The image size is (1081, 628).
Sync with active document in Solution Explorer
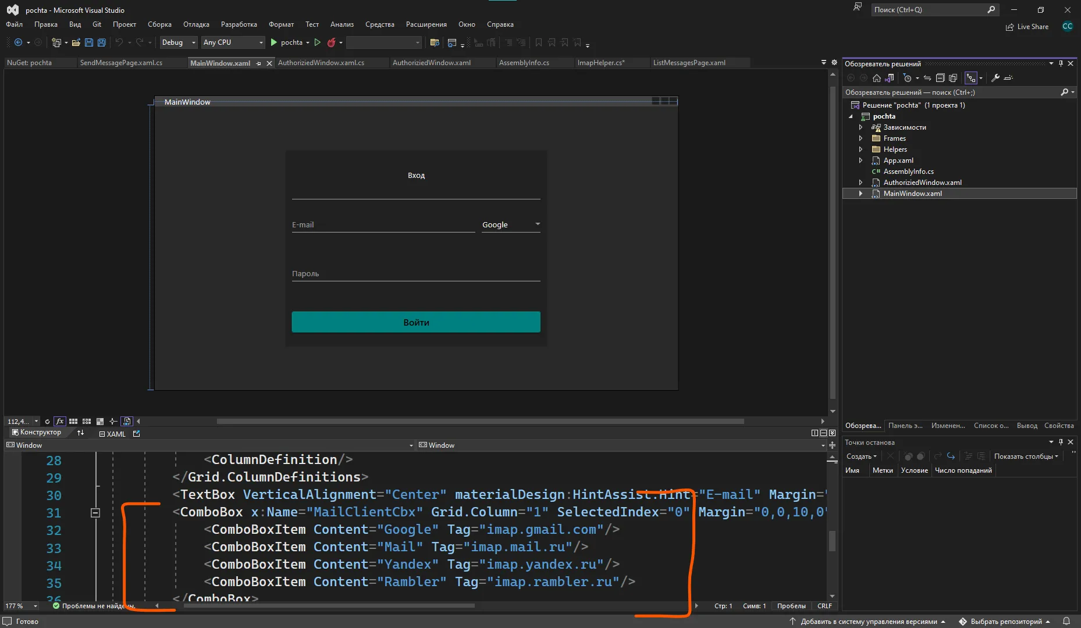(927, 78)
